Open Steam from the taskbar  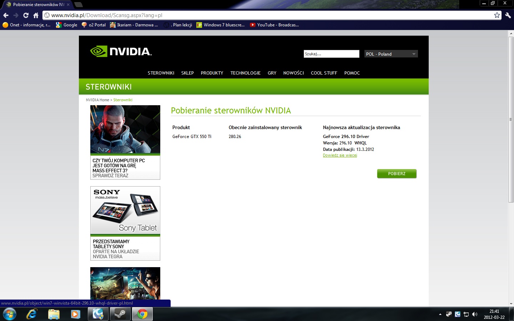pyautogui.click(x=120, y=314)
